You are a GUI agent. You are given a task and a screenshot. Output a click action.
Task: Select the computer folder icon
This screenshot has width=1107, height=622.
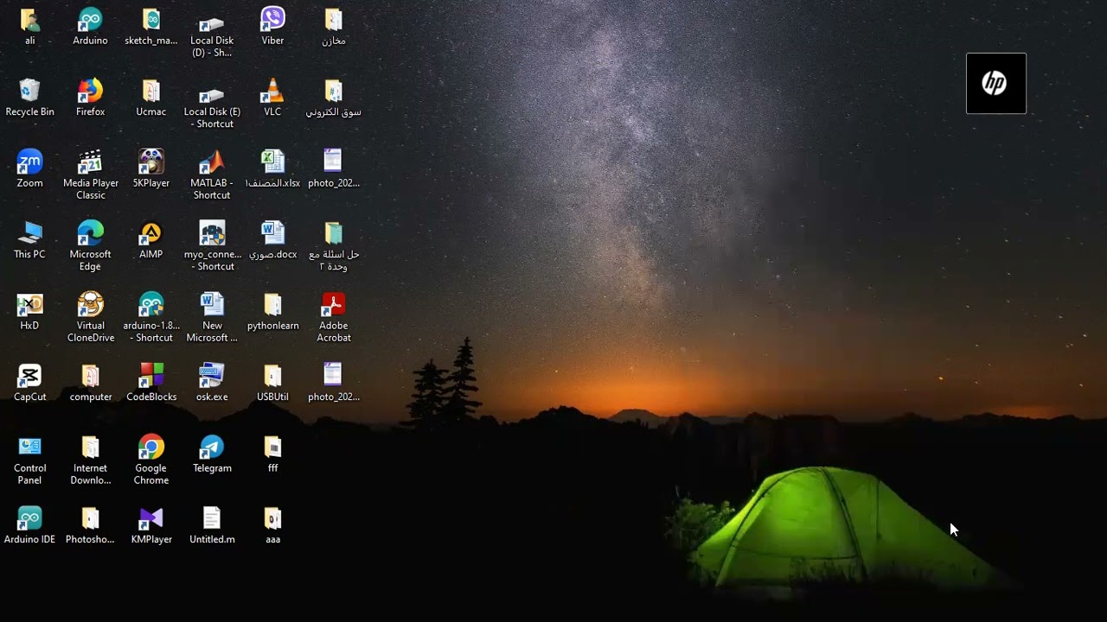coord(90,375)
